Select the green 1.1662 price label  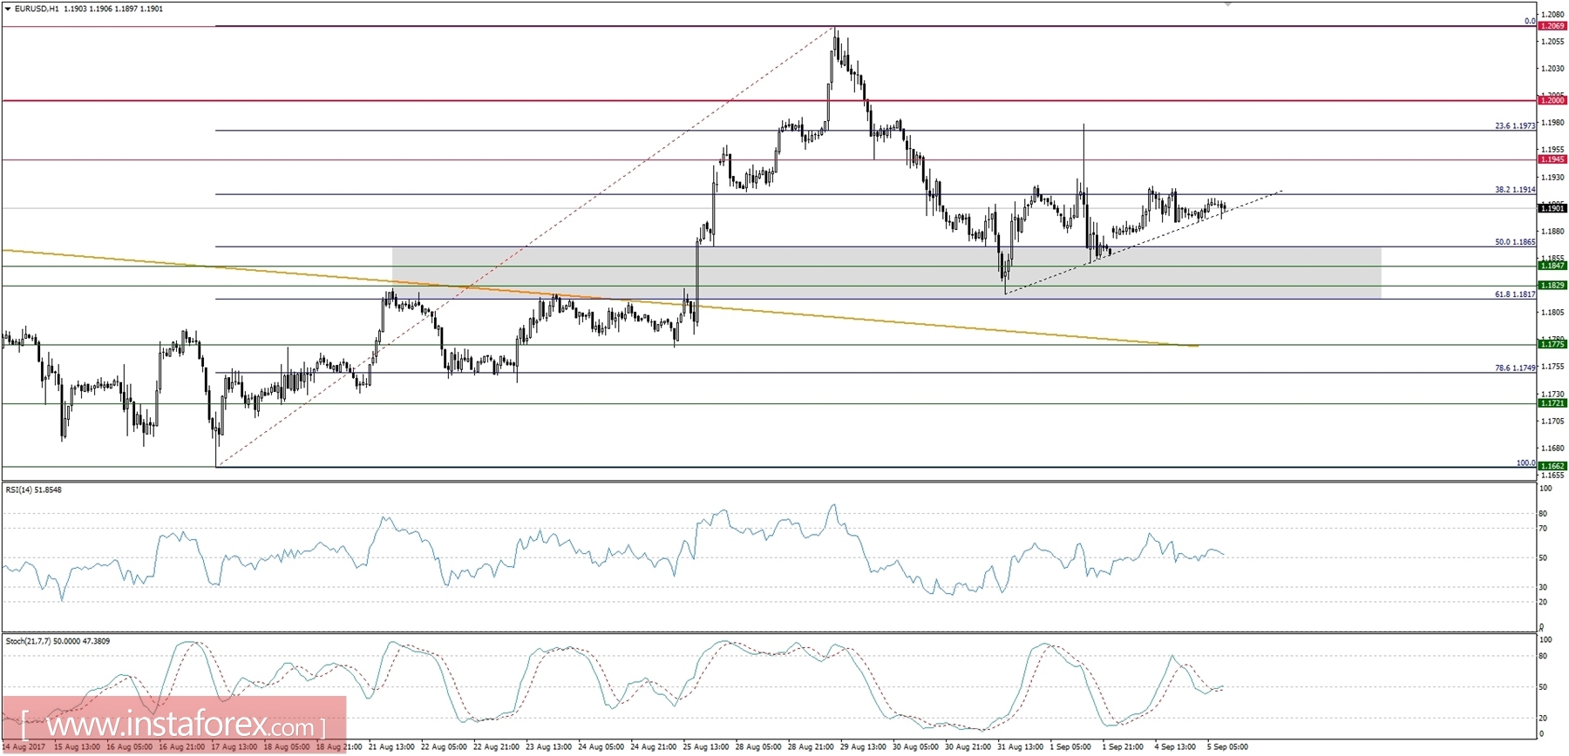[x=1552, y=466]
